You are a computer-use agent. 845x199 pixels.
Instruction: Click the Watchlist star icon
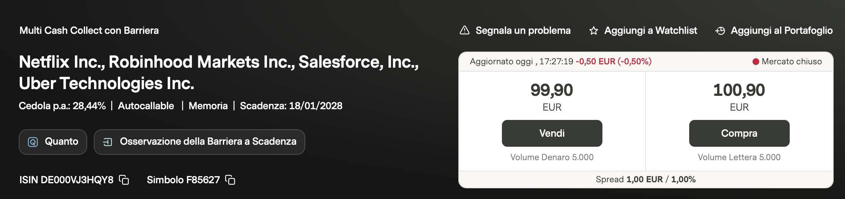(593, 31)
